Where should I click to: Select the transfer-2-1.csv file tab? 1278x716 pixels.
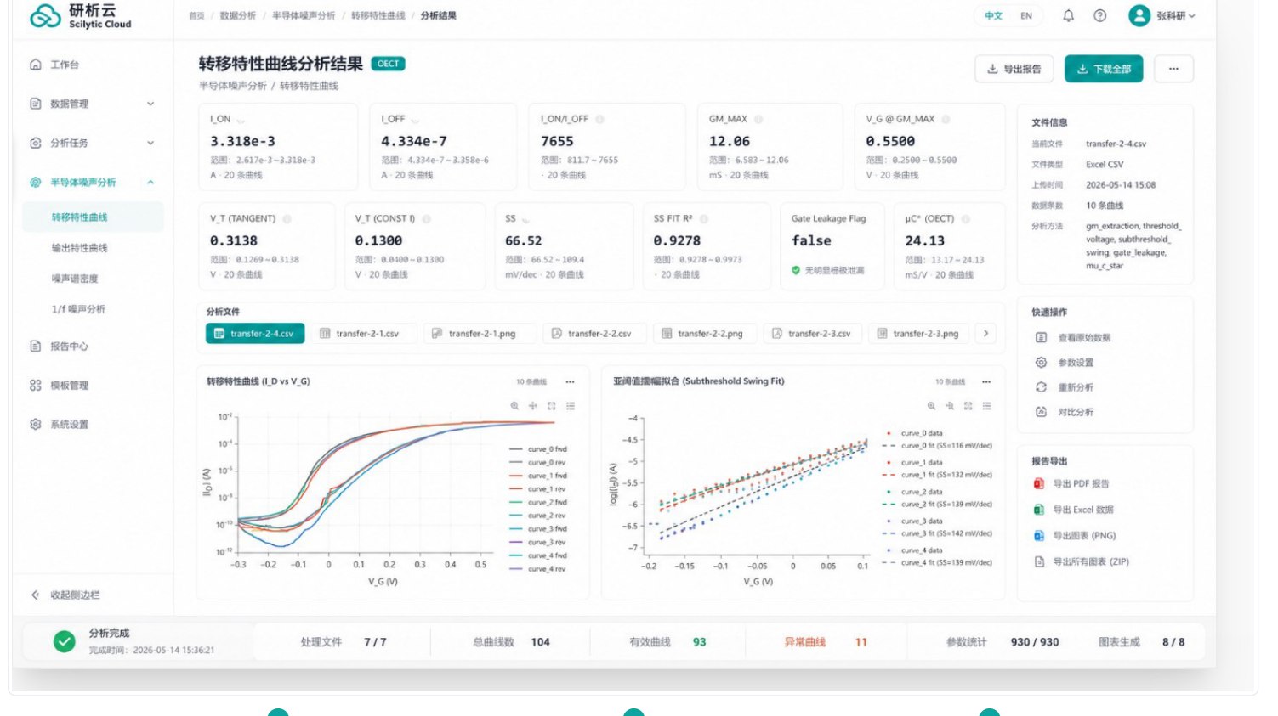[364, 334]
